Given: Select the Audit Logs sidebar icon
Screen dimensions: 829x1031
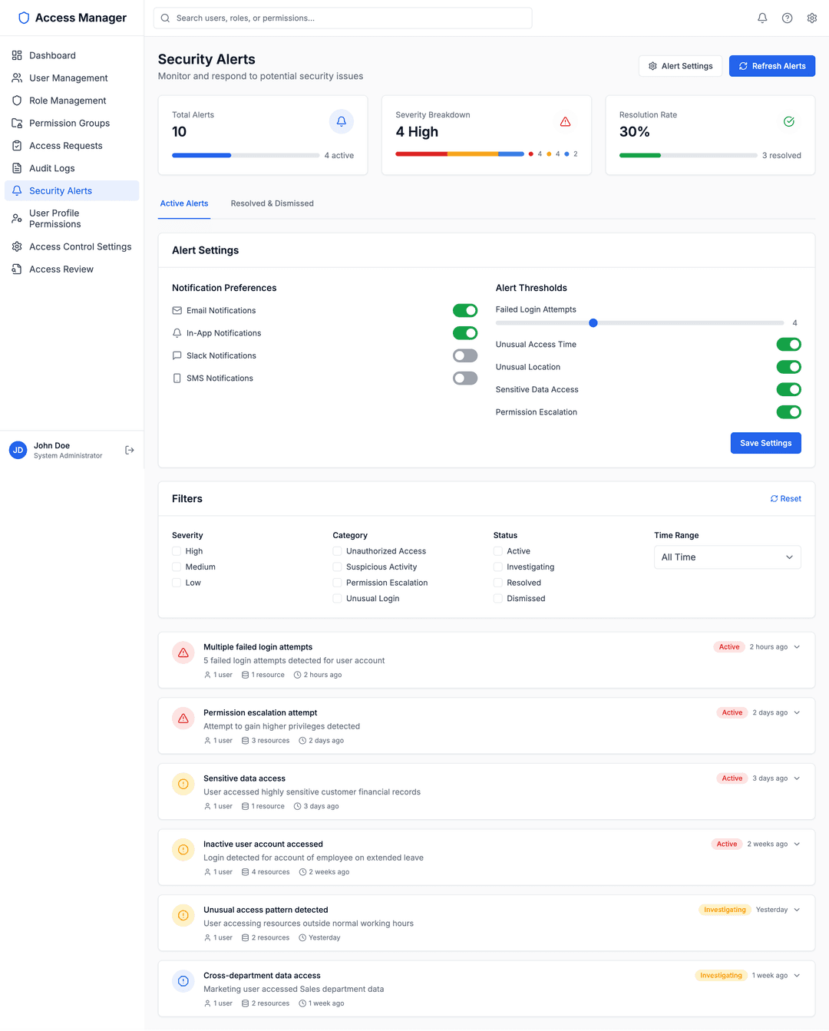Looking at the screenshot, I should [16, 168].
